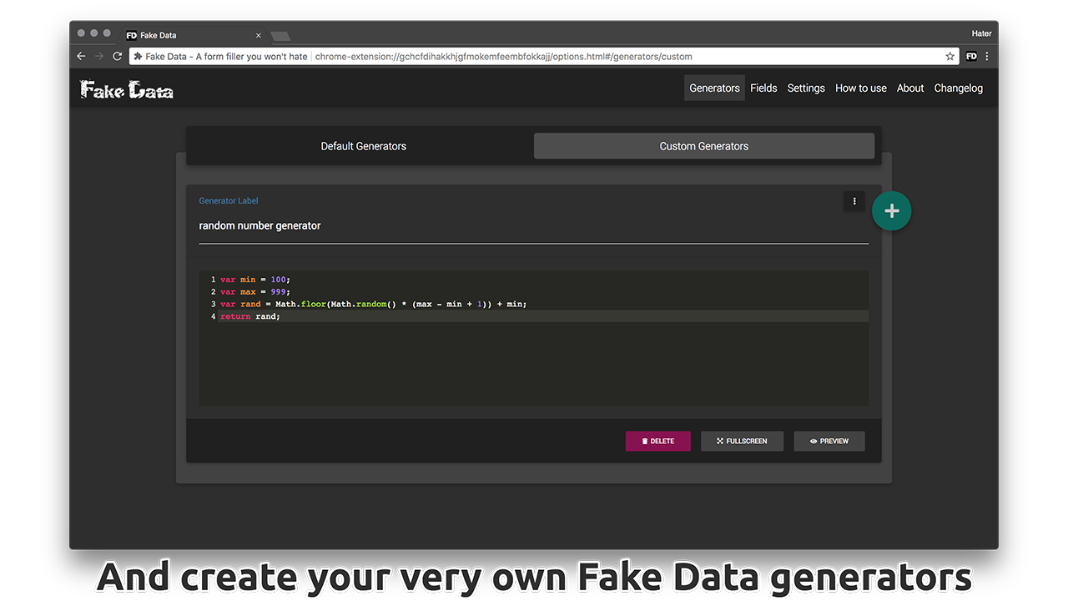Click the FD extension icon in toolbar

click(x=971, y=57)
